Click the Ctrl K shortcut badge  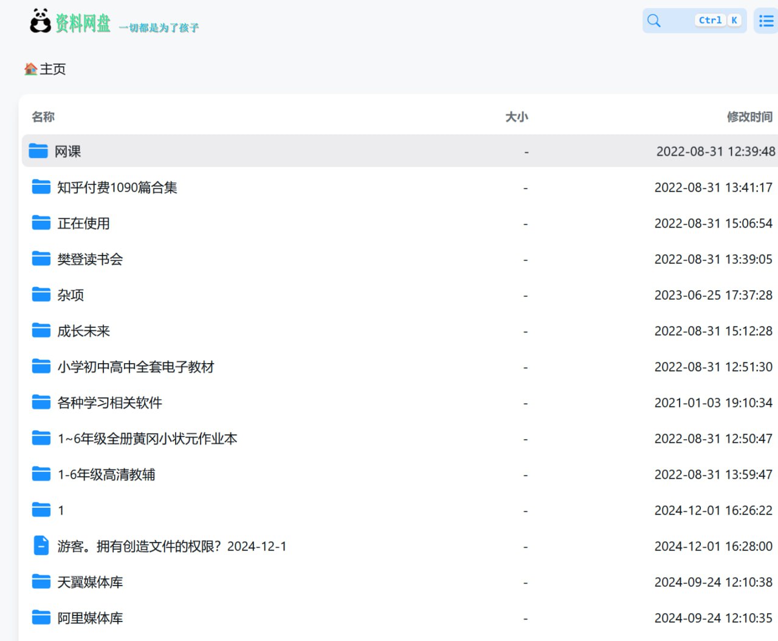point(718,20)
